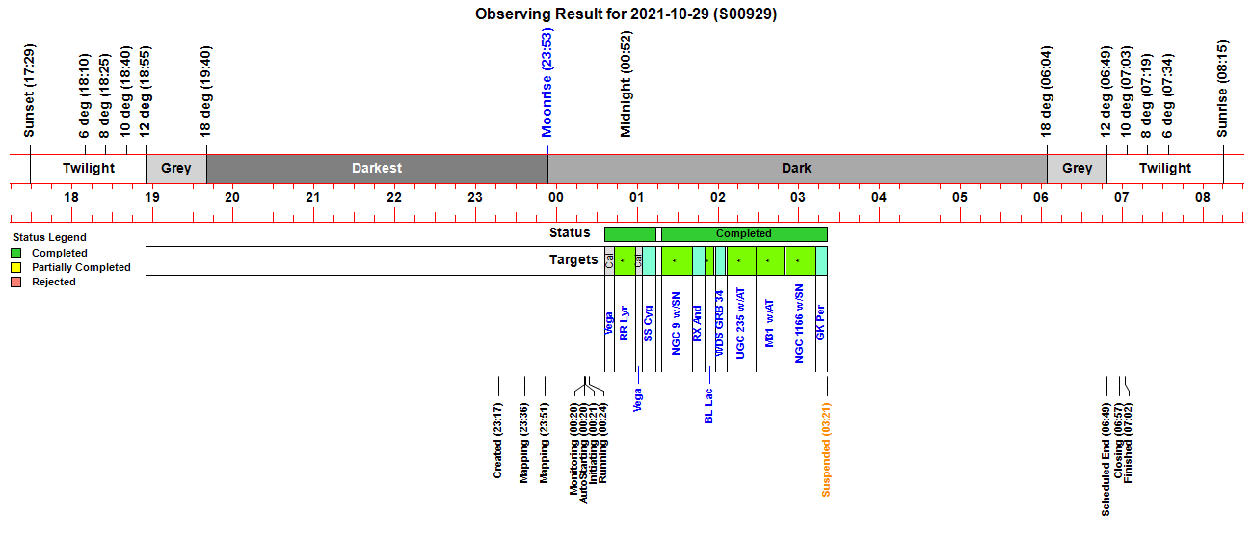Click the Mapping (23:51) event label
The image size is (1253, 540).
(x=544, y=442)
